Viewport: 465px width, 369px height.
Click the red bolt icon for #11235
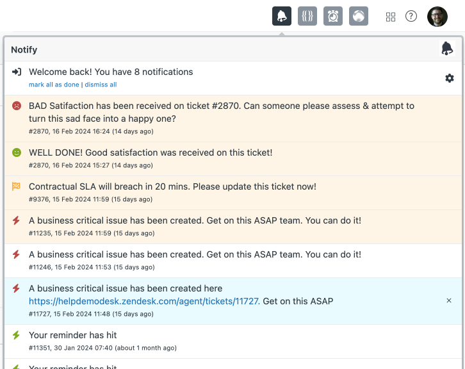coord(16,220)
